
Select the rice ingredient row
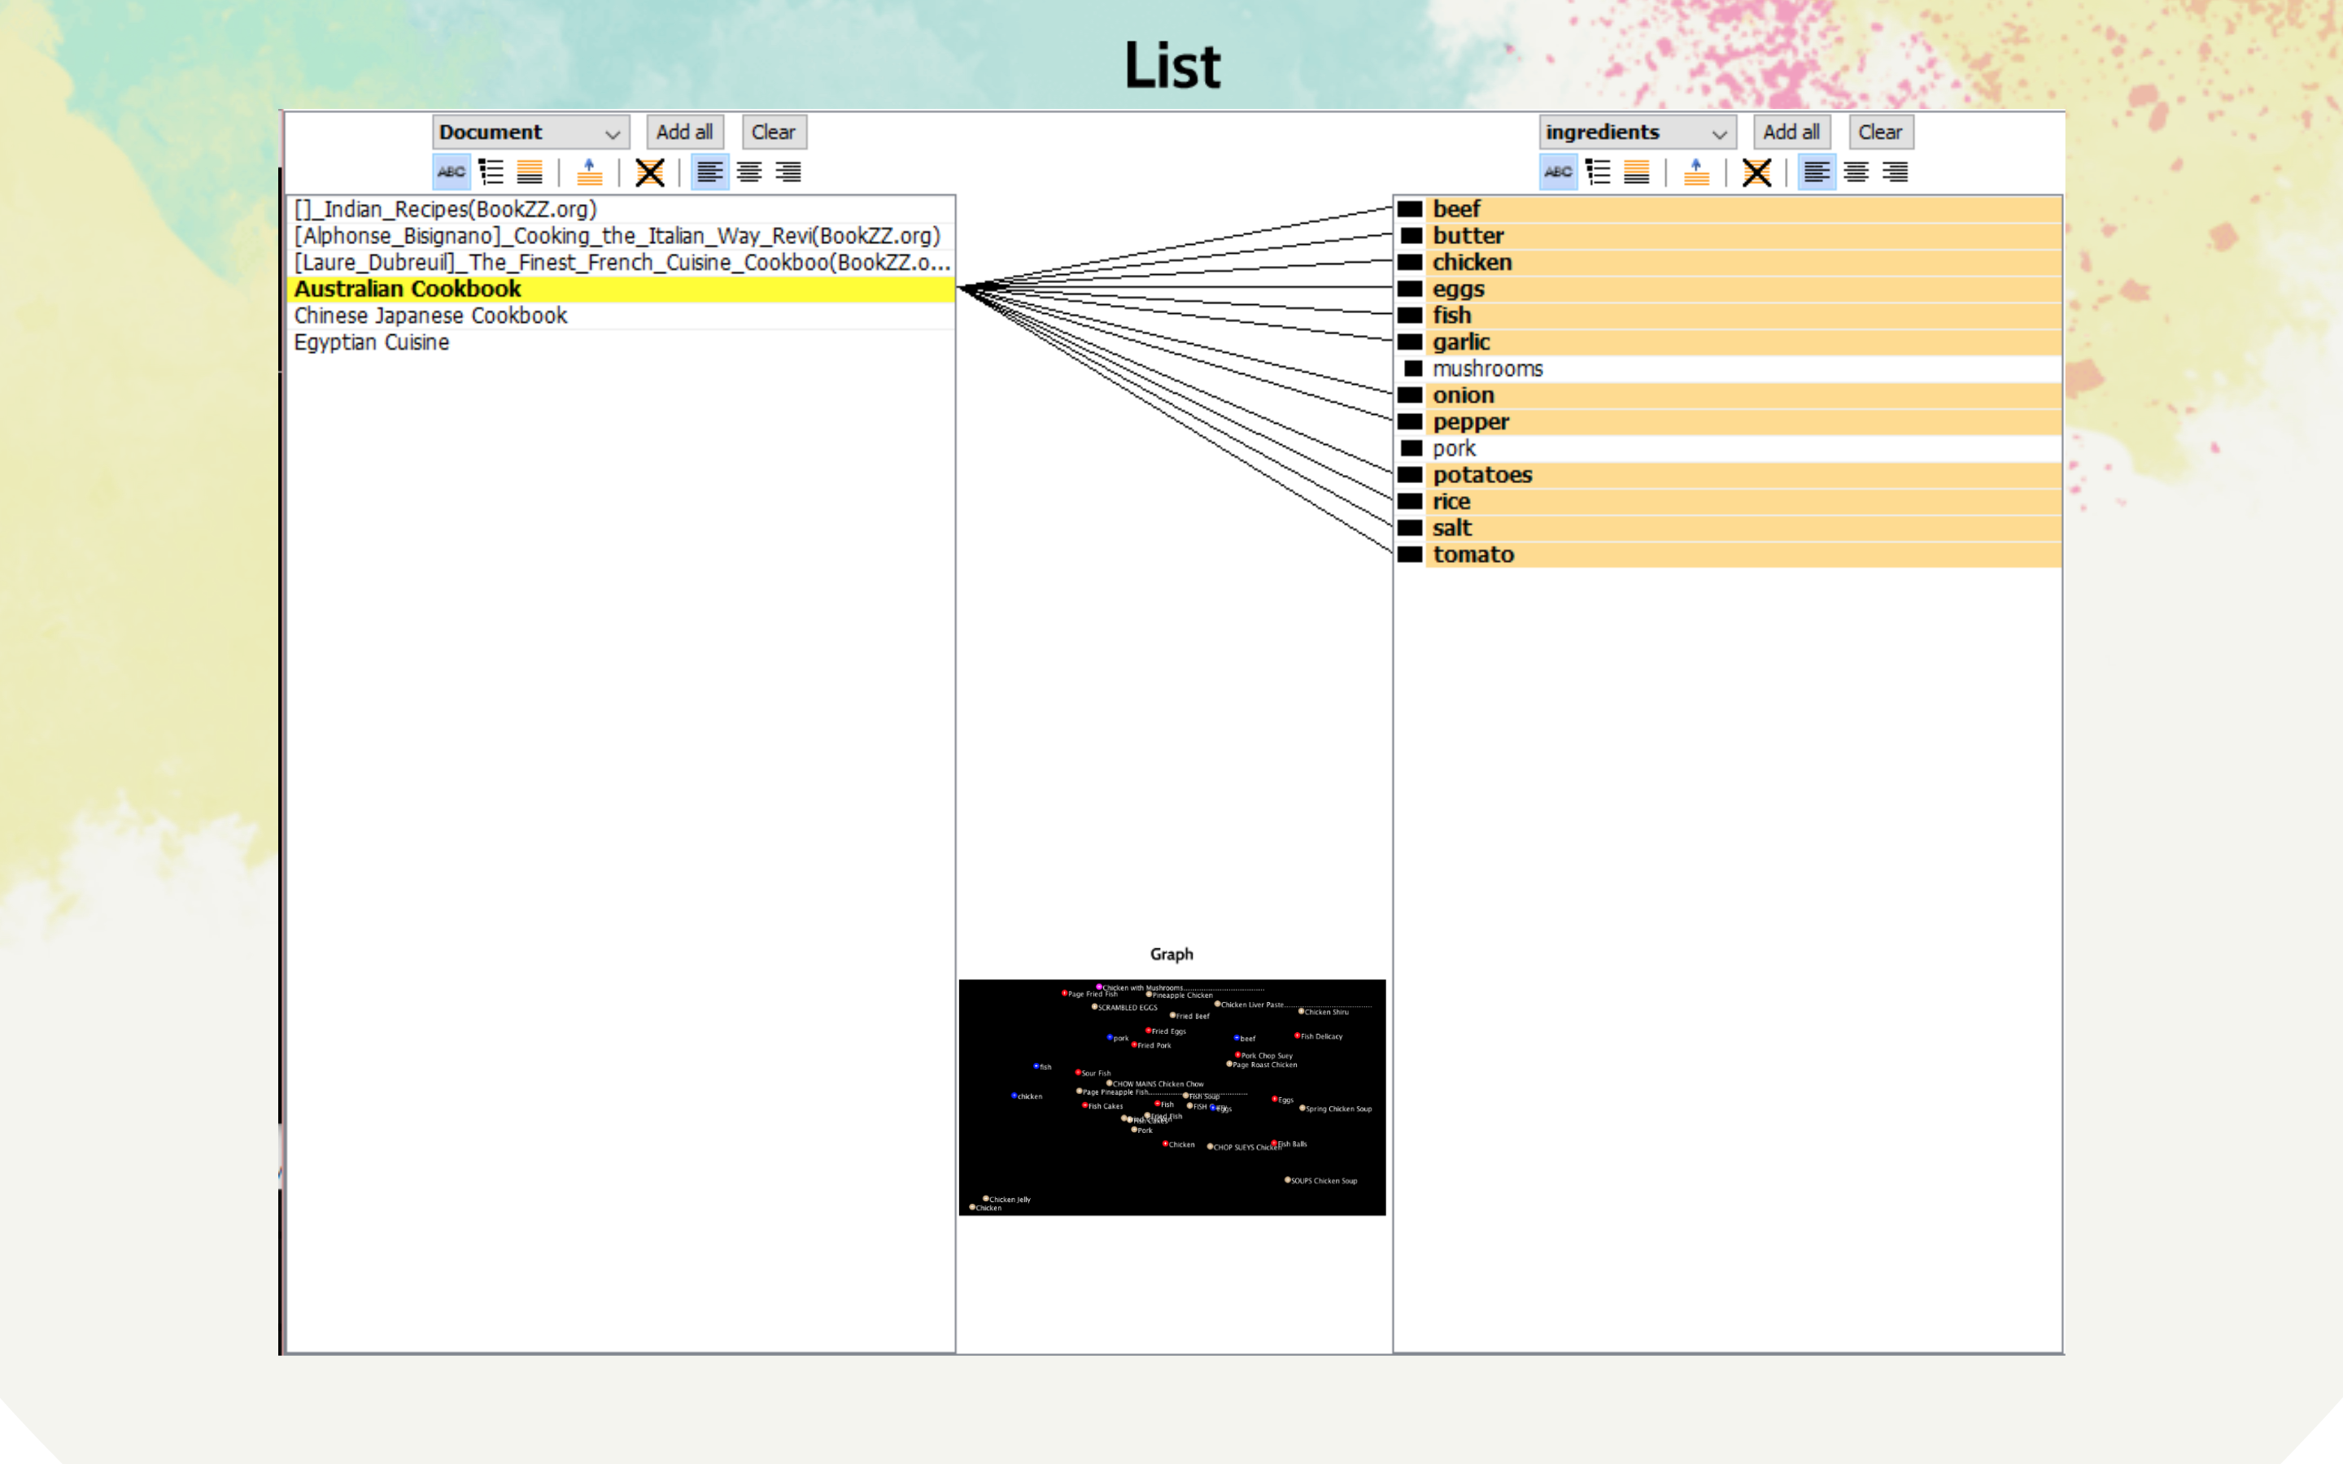[1728, 503]
